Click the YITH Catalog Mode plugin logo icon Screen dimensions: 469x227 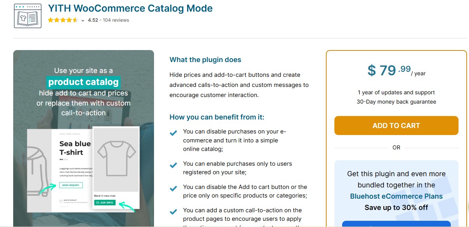click(x=27, y=17)
